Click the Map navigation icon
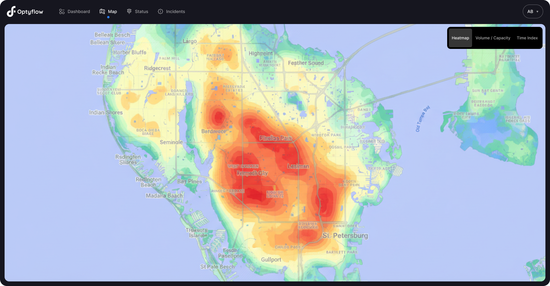The image size is (550, 286). pos(102,11)
